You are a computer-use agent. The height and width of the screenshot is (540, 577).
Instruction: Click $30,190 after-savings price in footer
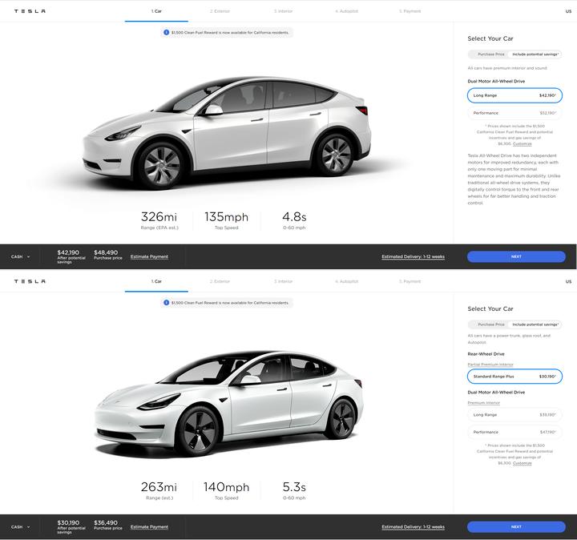(68, 522)
